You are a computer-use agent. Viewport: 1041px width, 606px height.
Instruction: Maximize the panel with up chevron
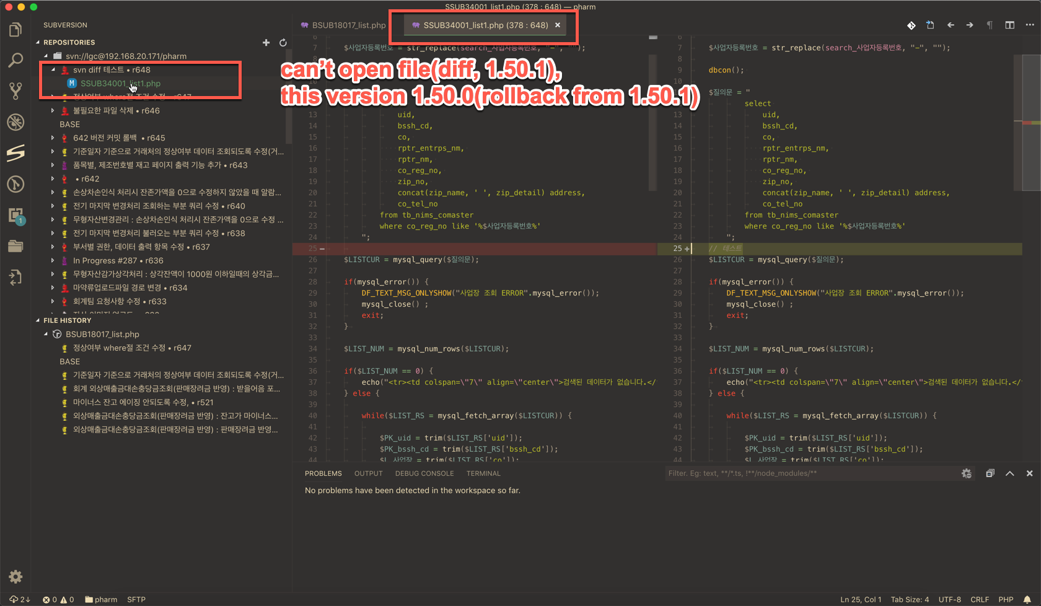coord(1010,473)
